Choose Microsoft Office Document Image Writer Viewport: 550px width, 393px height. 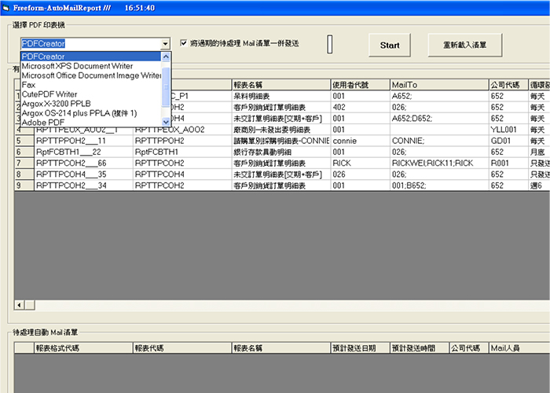pos(91,75)
